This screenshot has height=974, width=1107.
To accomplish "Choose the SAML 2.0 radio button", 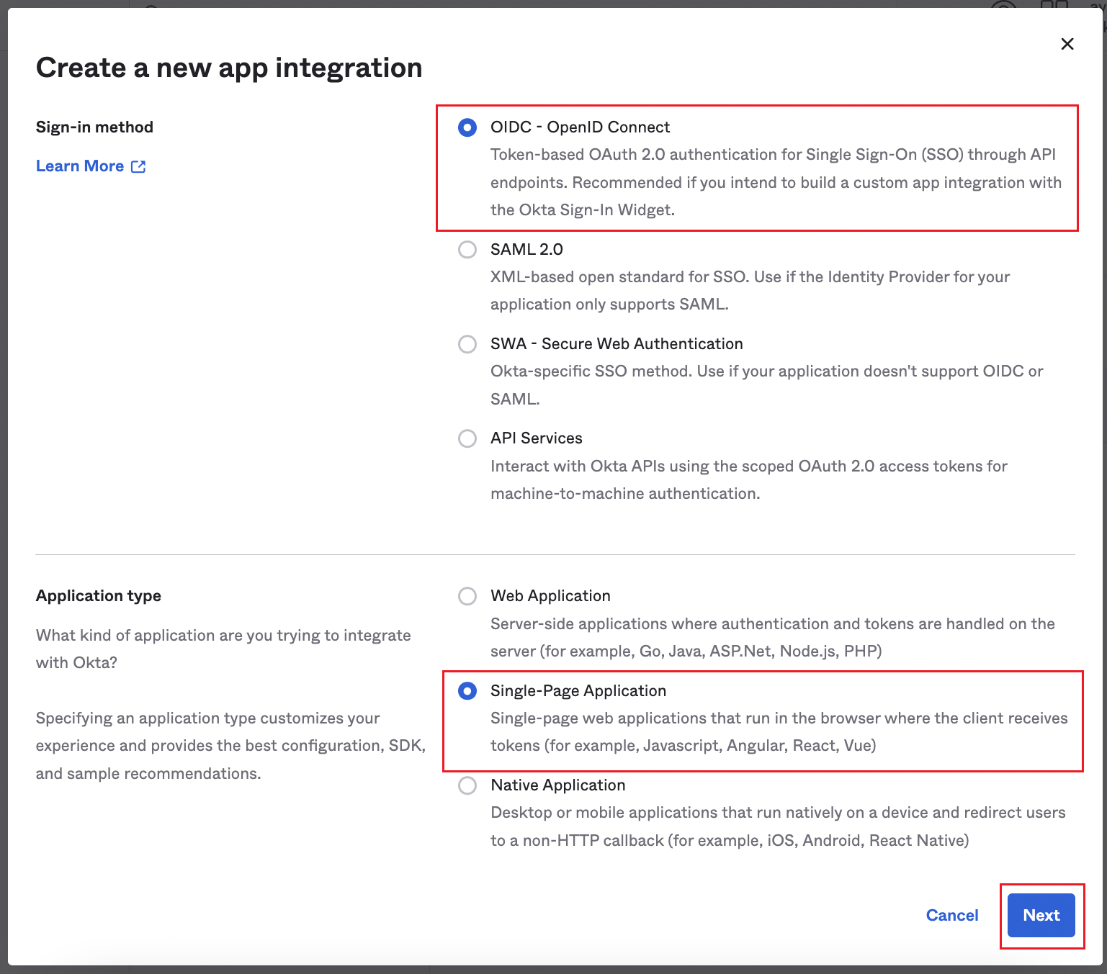I will click(467, 250).
